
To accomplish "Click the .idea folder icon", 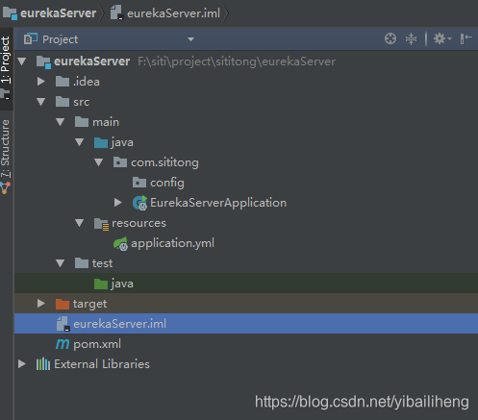I will coord(63,82).
